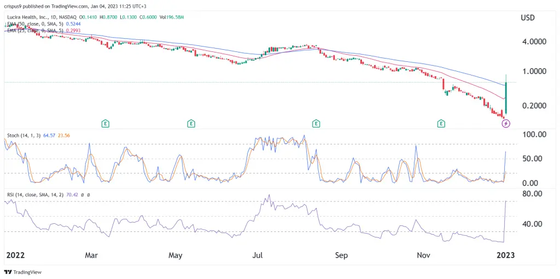Image resolution: width=560 pixels, height=279 pixels.
Task: Click the earnings E marker near March
Action: (106, 124)
